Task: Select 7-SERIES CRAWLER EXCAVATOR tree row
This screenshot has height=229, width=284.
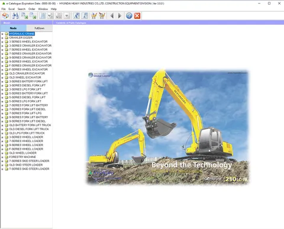Action: 30,53
